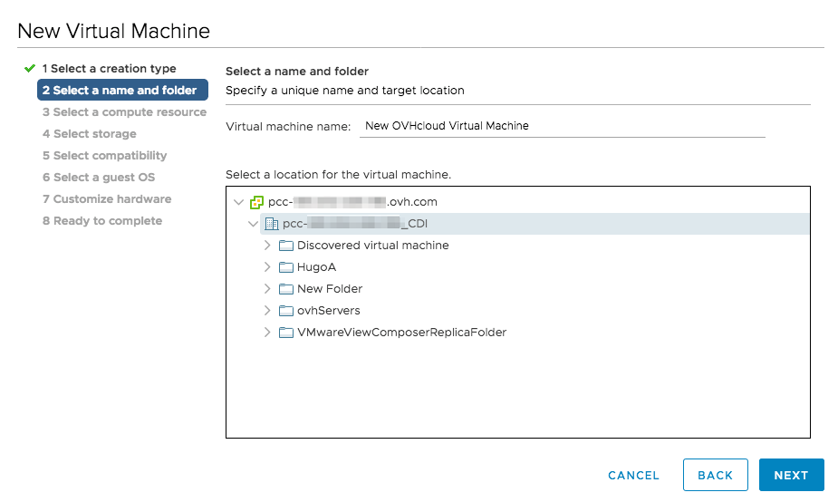The width and height of the screenshot is (838, 502).
Task: Expand the Discovered virtual machine folder
Action: click(x=267, y=246)
